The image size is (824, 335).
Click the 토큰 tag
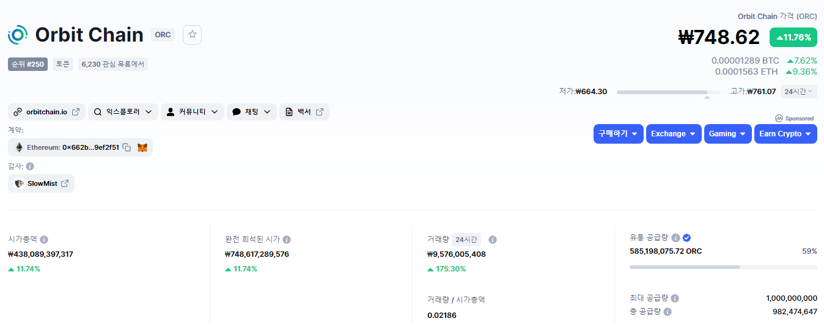pyautogui.click(x=63, y=64)
